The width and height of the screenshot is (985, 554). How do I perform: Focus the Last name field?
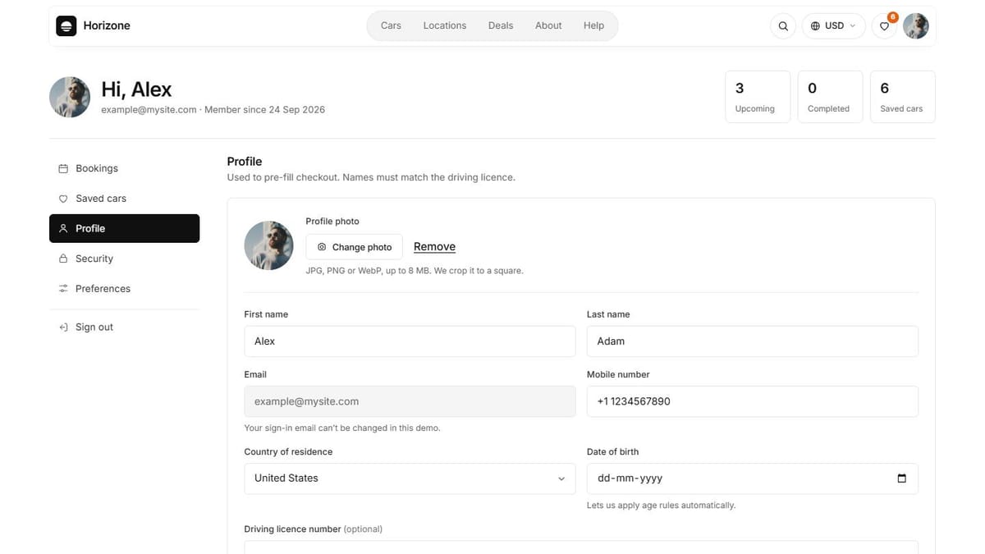753,341
